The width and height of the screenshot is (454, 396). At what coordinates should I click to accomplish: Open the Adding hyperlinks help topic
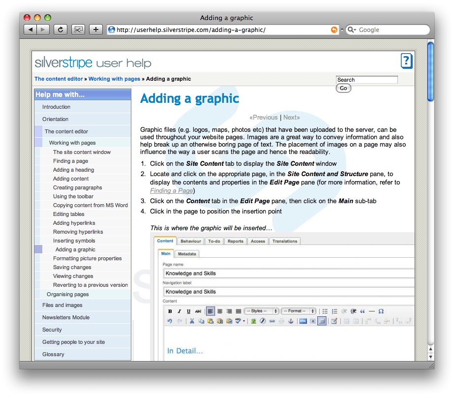[x=75, y=223]
